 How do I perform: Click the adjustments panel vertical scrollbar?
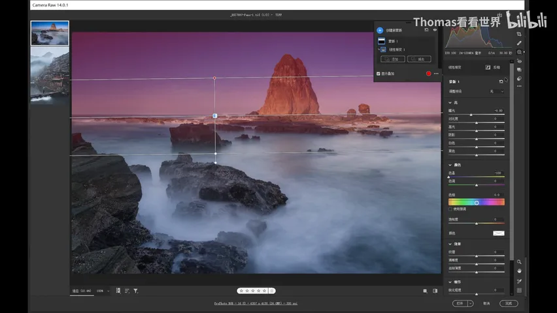(511, 161)
